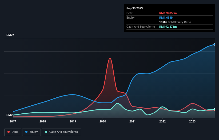Click the red debt peak in 2020

coord(110,58)
